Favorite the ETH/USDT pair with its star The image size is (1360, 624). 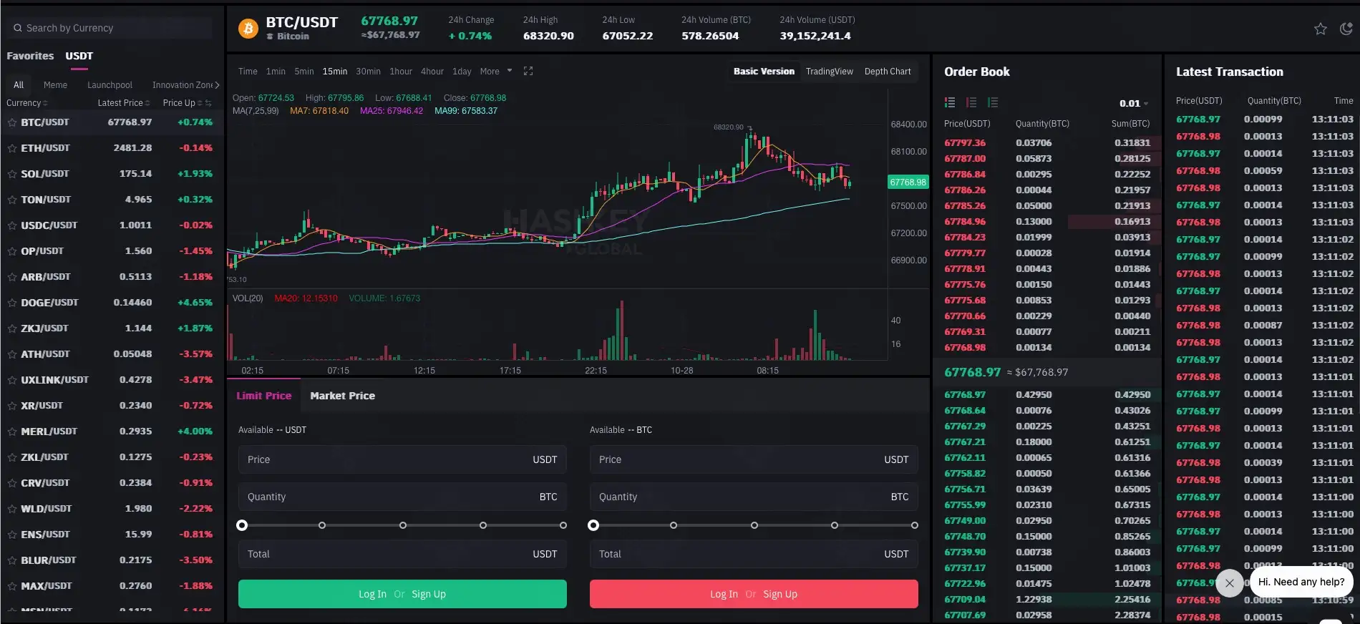(x=12, y=148)
